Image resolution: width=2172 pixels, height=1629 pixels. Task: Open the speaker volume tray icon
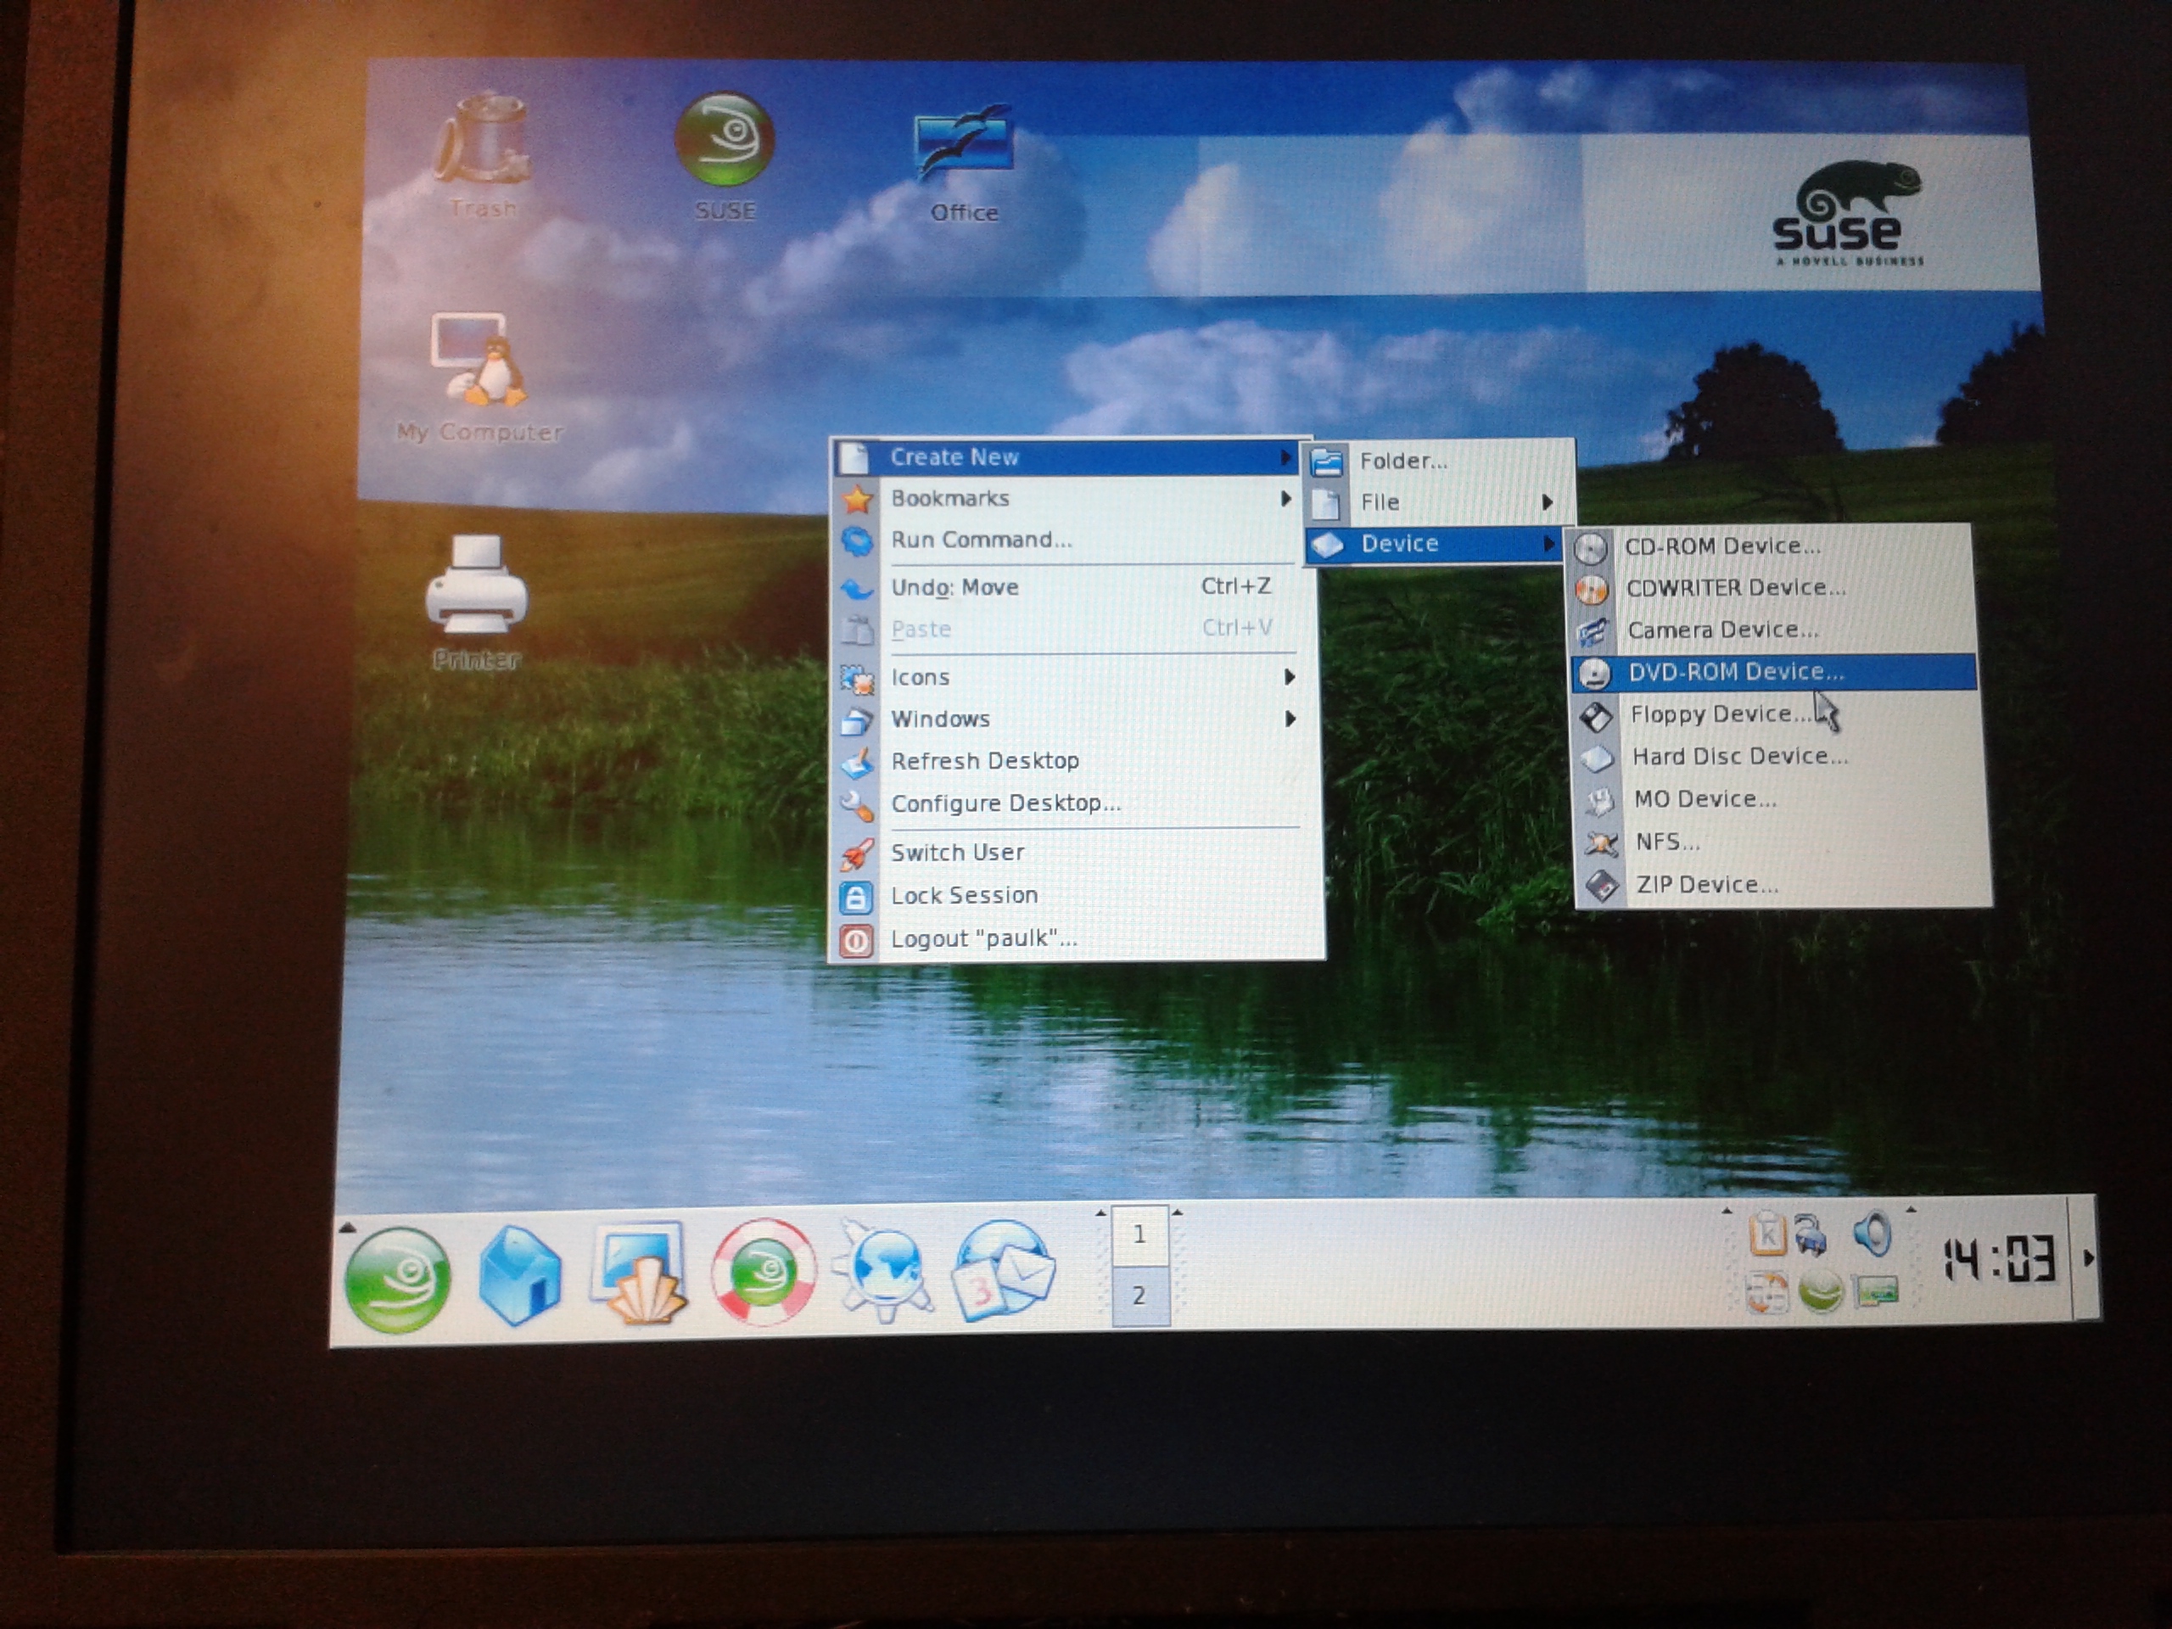pyautogui.click(x=1873, y=1234)
